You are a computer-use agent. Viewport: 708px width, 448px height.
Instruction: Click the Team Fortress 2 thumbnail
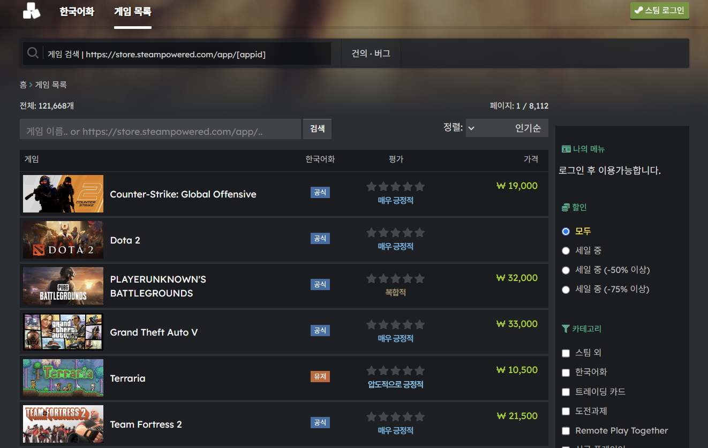pyautogui.click(x=63, y=424)
